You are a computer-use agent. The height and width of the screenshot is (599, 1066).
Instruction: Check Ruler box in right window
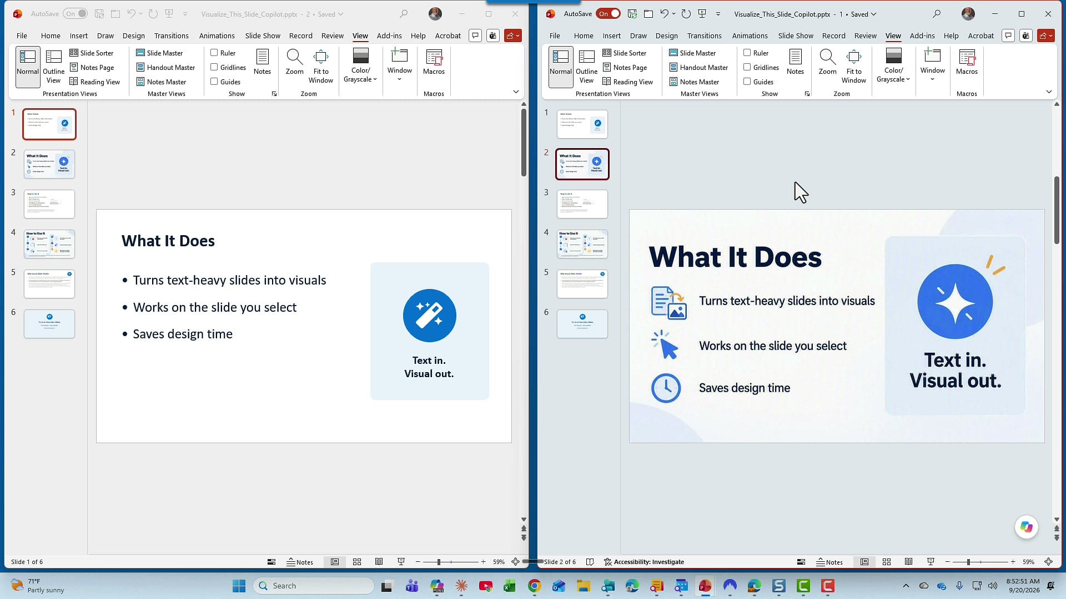tap(747, 53)
